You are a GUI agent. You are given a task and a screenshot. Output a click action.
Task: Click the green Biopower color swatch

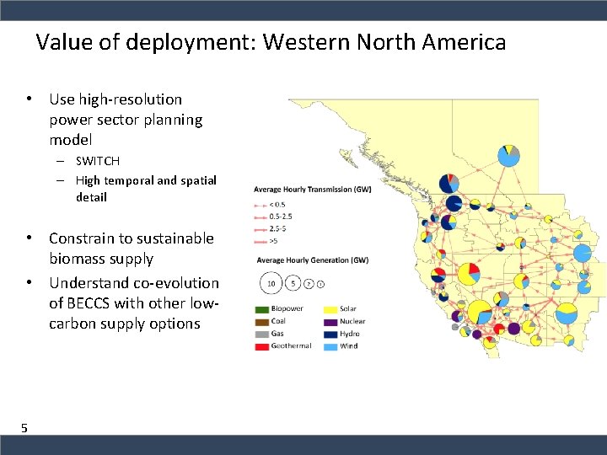261,309
